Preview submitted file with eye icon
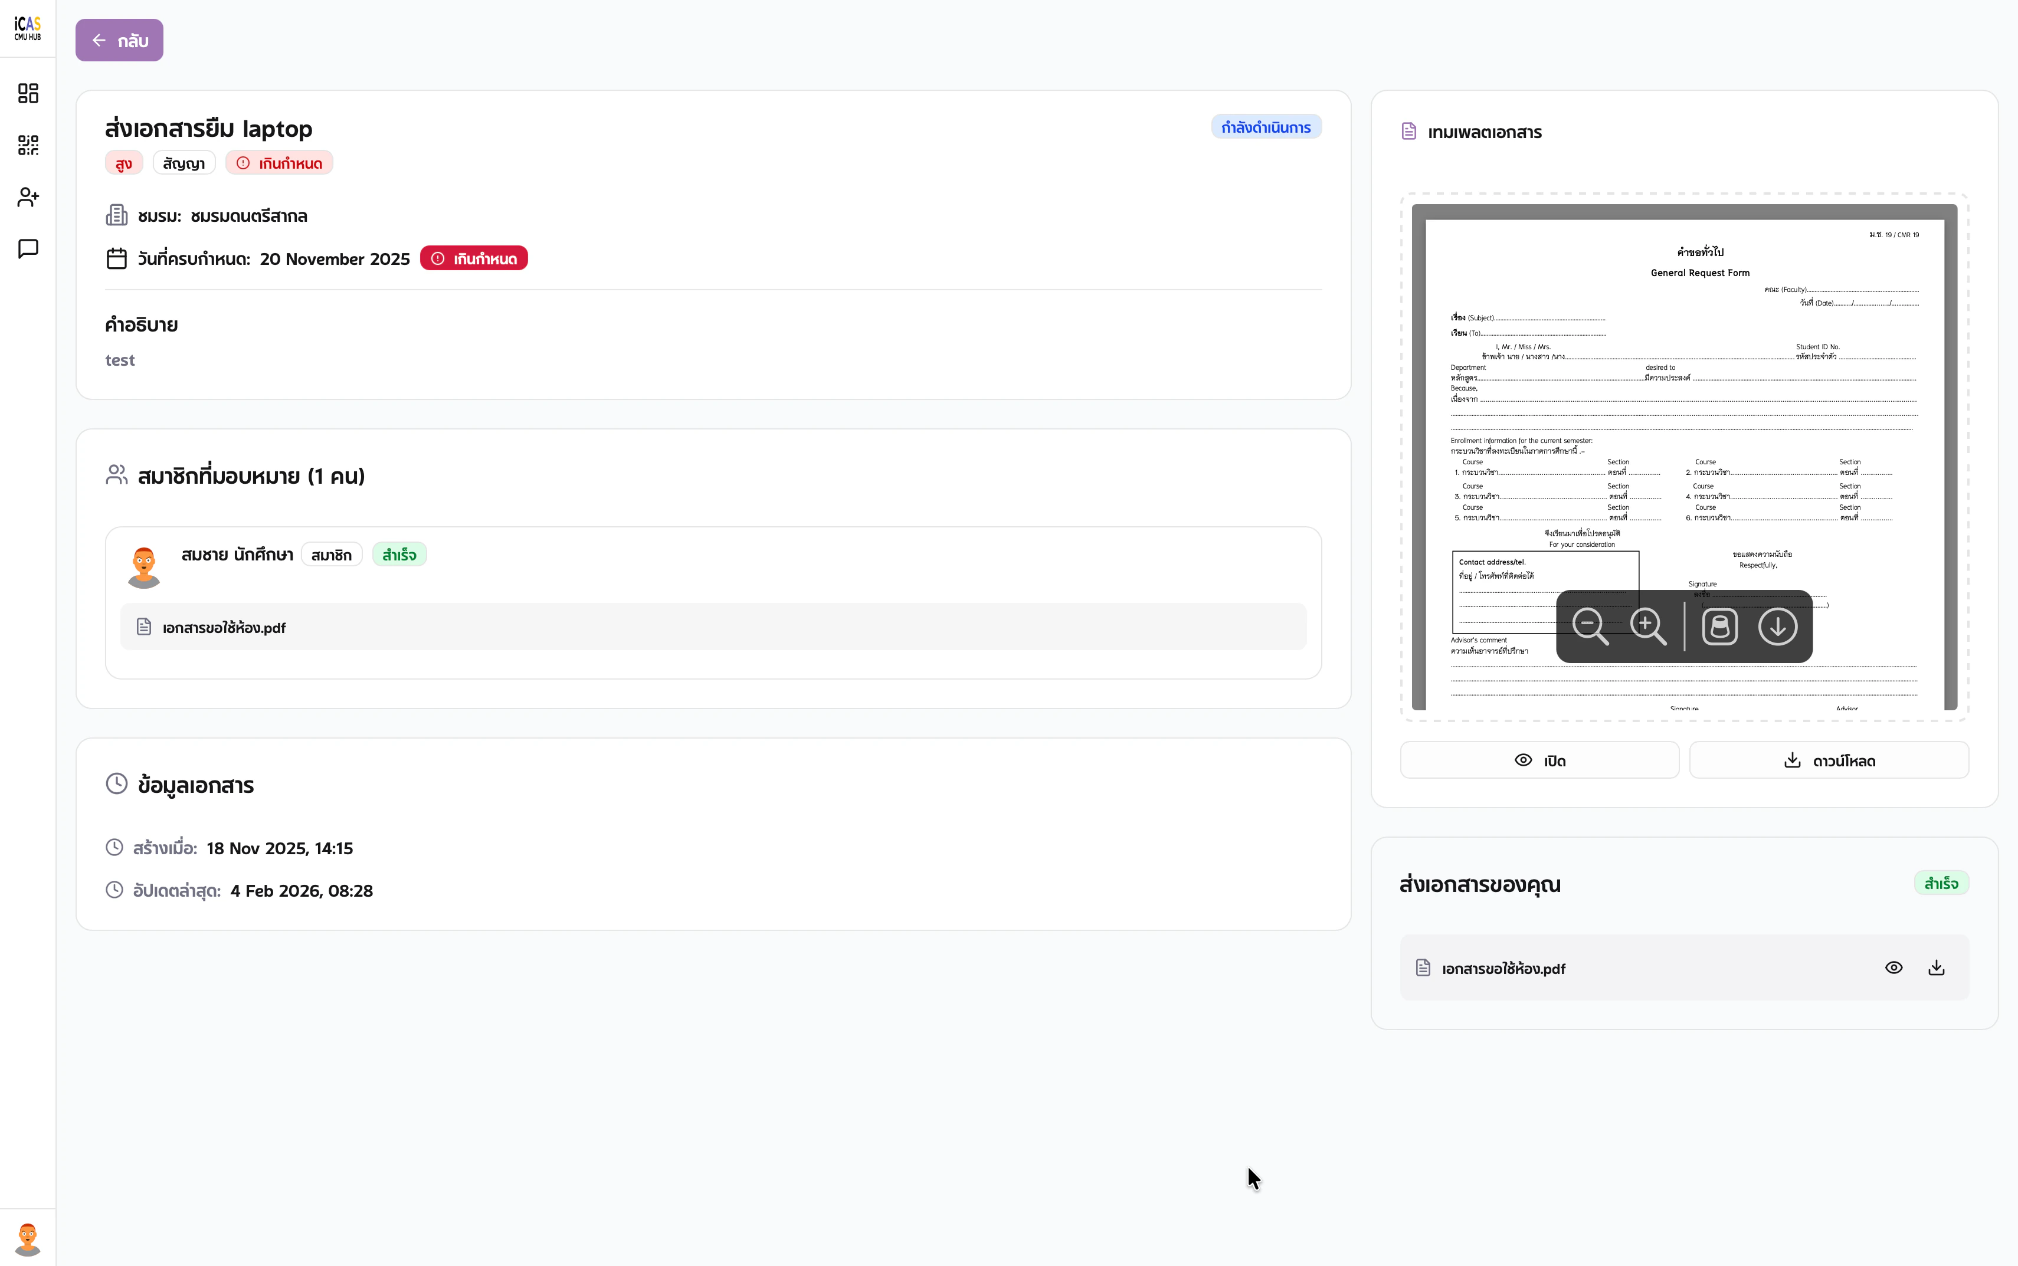Screen dimensions: 2018x1266 (1893, 968)
